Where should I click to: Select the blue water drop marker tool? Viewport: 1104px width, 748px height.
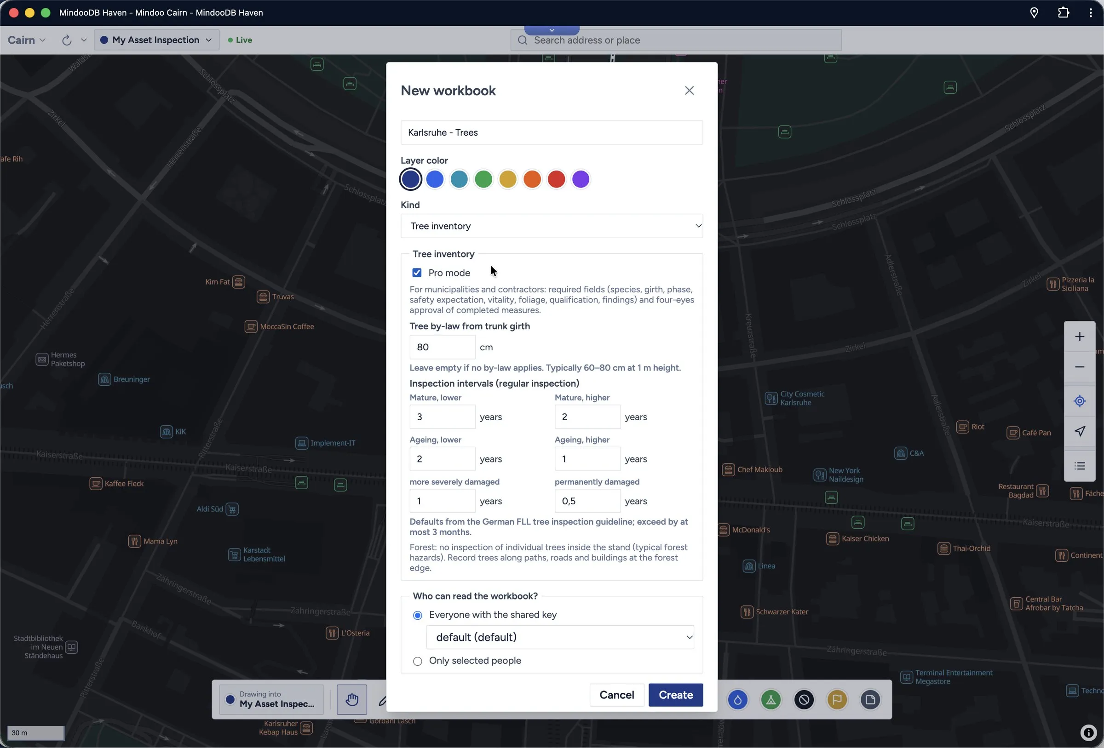(x=737, y=700)
